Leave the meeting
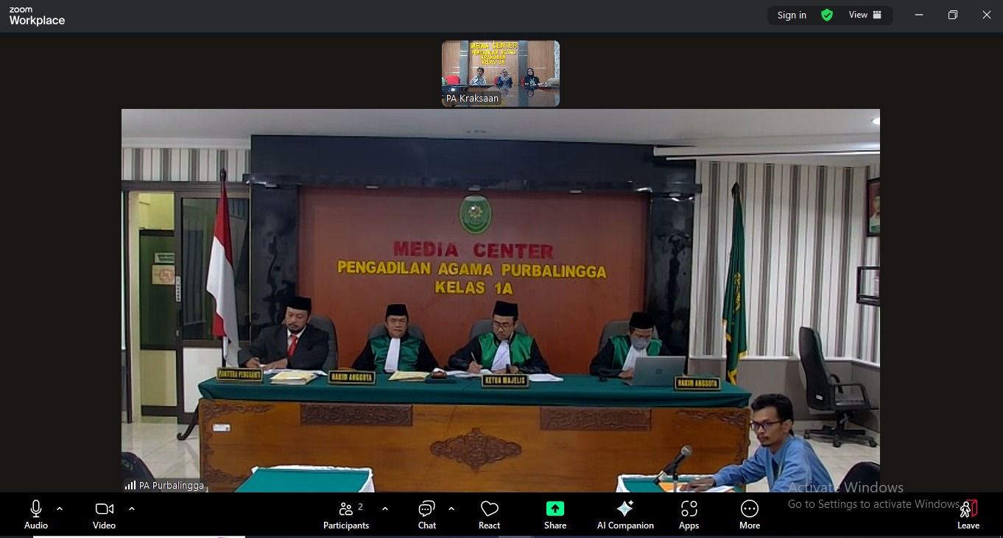1003x538 pixels. (x=968, y=514)
